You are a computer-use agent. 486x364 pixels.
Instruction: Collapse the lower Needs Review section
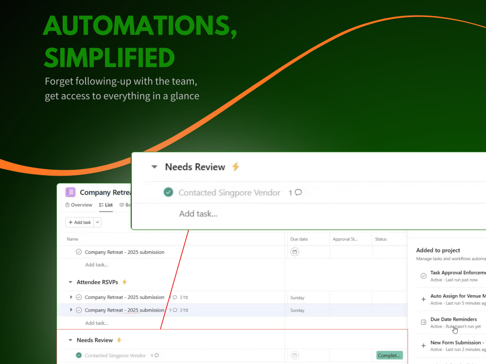70,340
